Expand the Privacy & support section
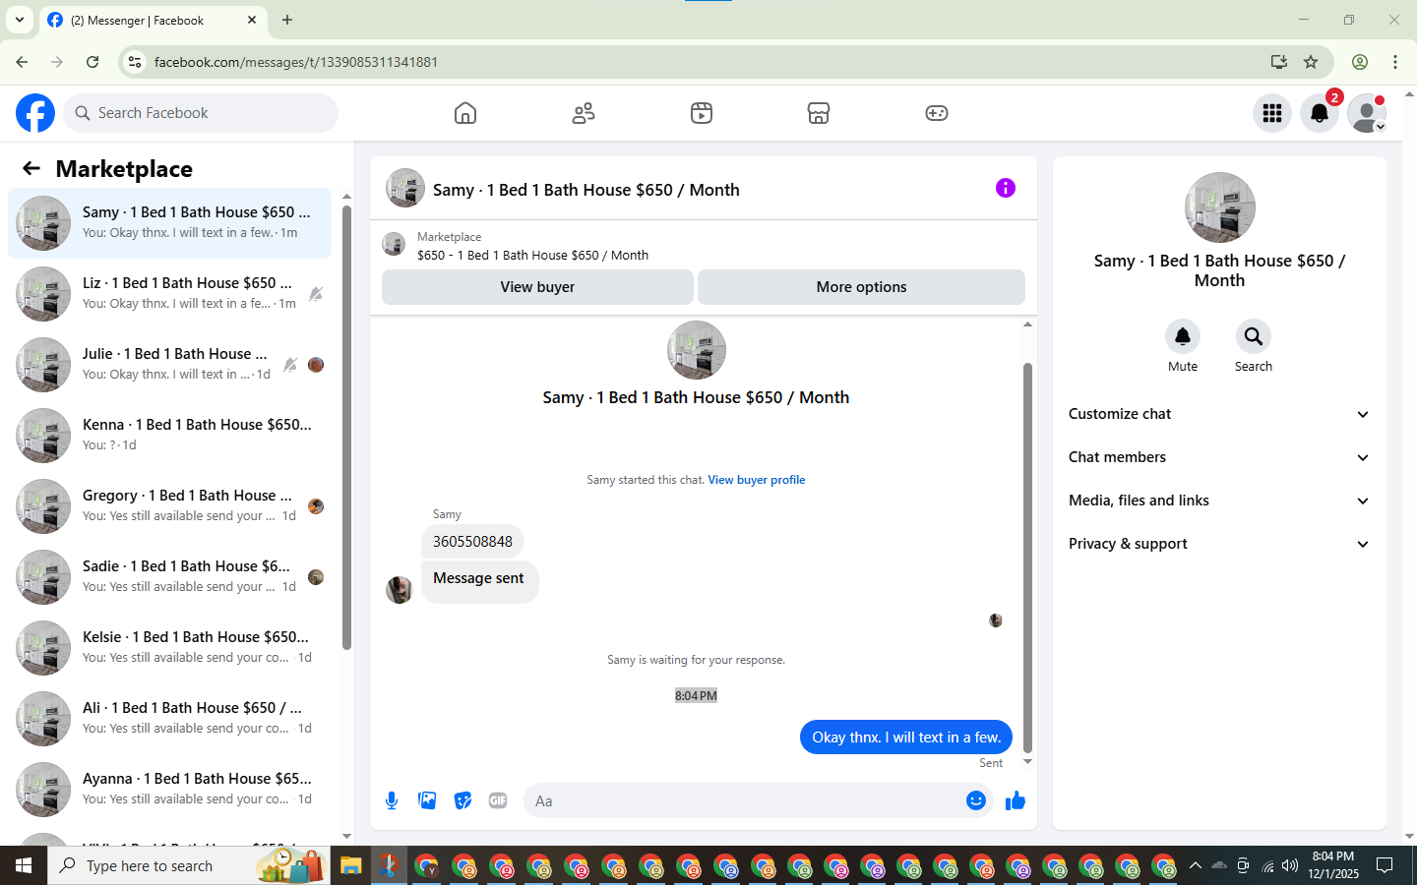The width and height of the screenshot is (1417, 885). pos(1219,544)
